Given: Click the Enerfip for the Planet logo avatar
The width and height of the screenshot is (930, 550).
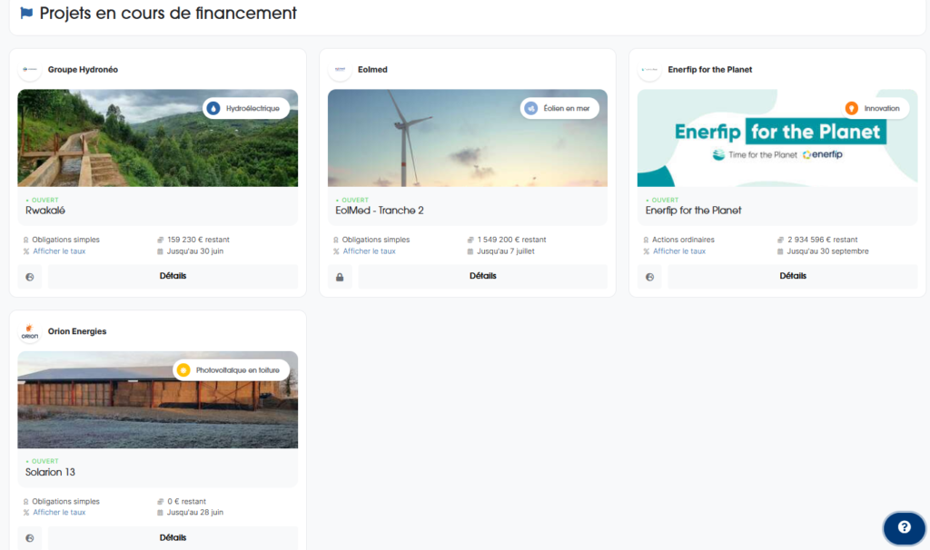Looking at the screenshot, I should pos(649,69).
